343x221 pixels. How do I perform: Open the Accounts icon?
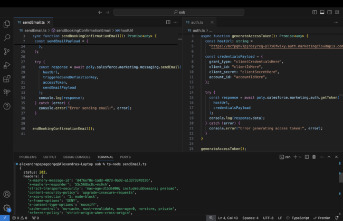7,194
